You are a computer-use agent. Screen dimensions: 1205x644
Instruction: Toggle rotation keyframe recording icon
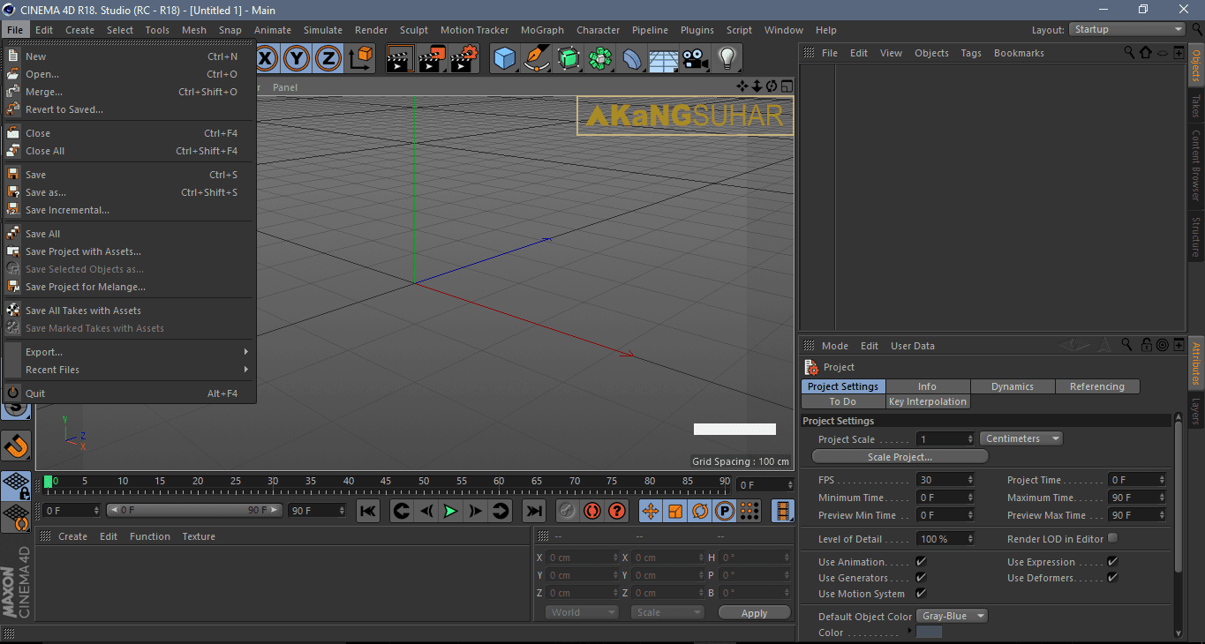[x=700, y=511]
